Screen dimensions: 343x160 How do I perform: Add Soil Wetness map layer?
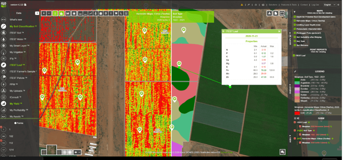[295, 45]
